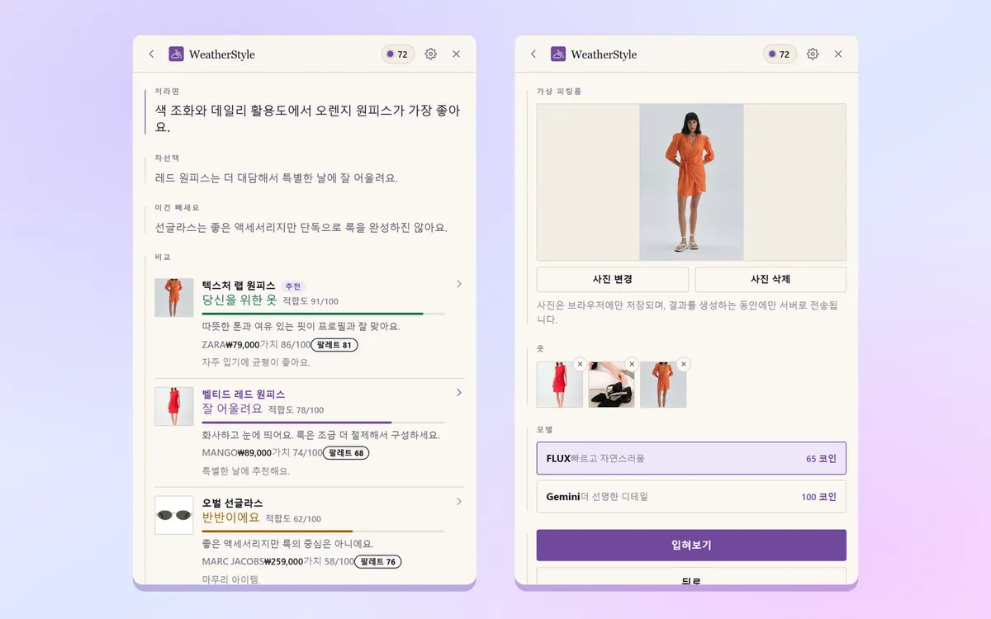The height and width of the screenshot is (619, 991).
Task: Click 사진 변경 button
Action: tap(613, 279)
